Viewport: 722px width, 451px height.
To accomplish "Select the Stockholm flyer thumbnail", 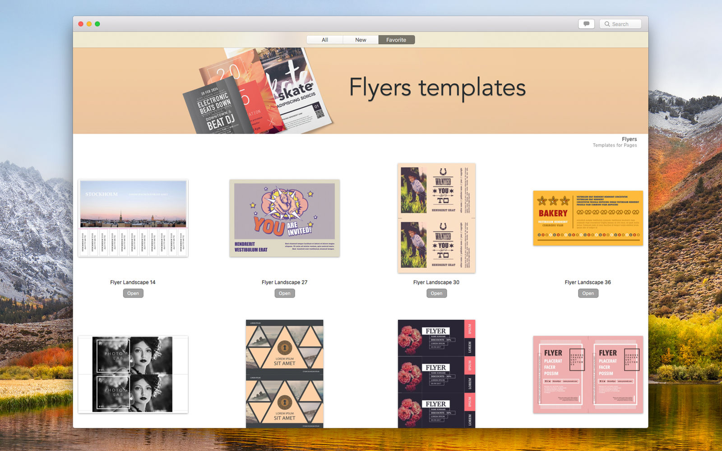I will pos(133,218).
